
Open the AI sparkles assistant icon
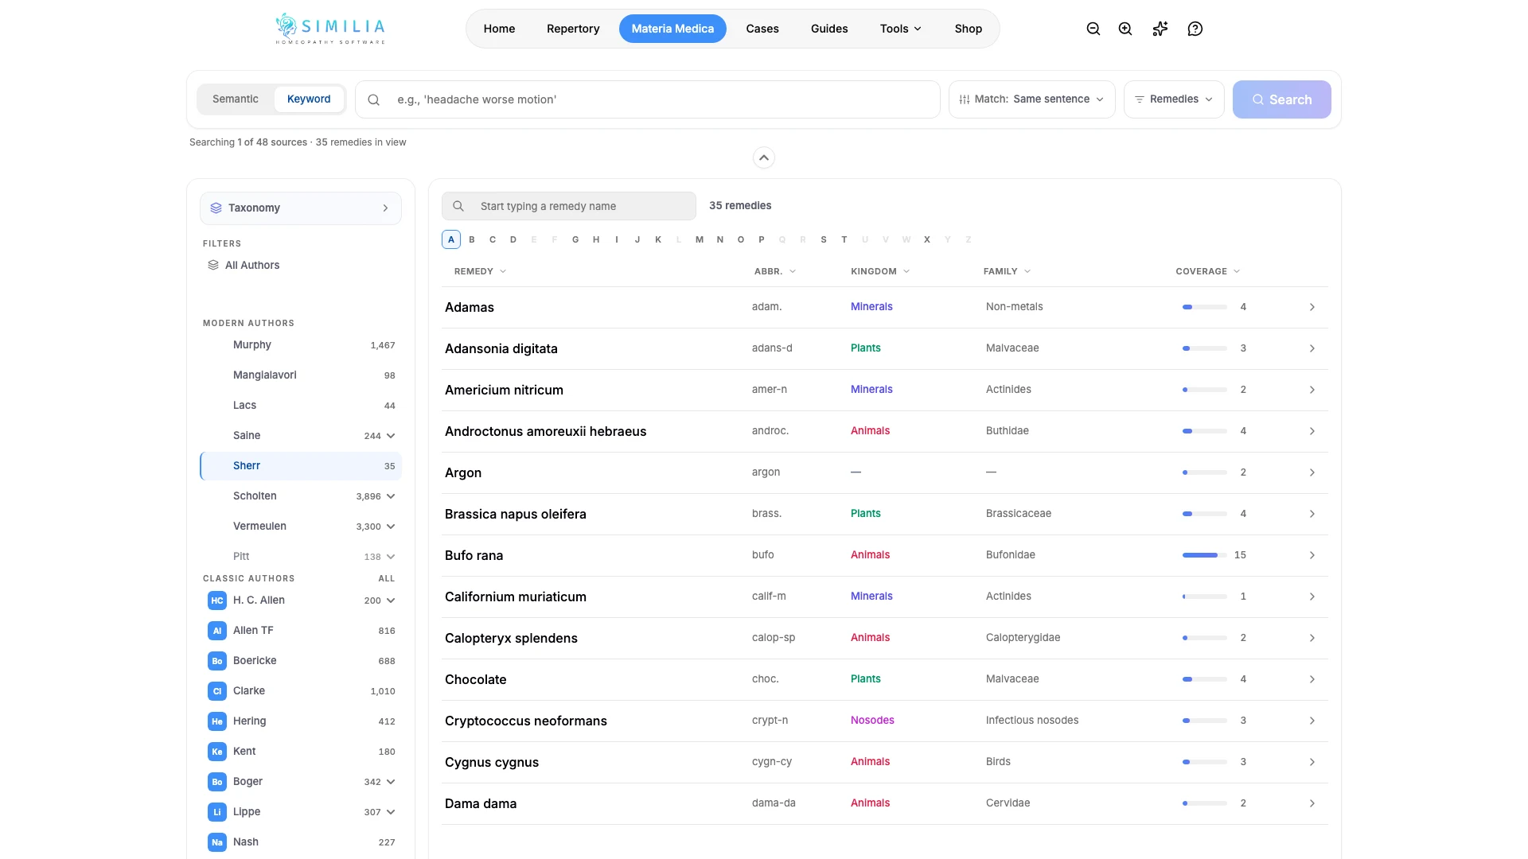(x=1160, y=29)
